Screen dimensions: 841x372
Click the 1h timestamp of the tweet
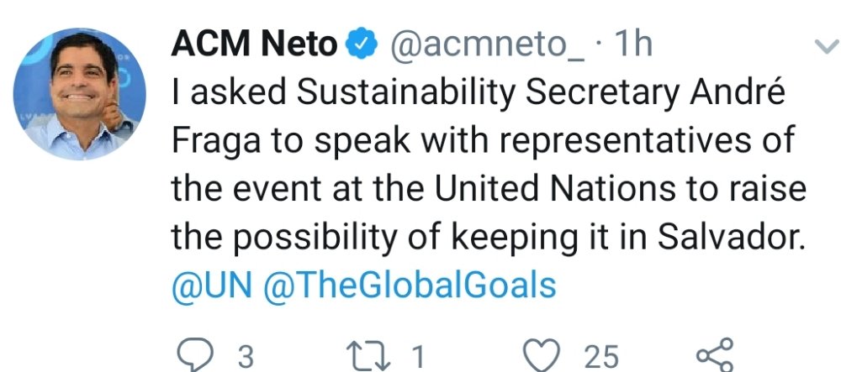pyautogui.click(x=632, y=45)
